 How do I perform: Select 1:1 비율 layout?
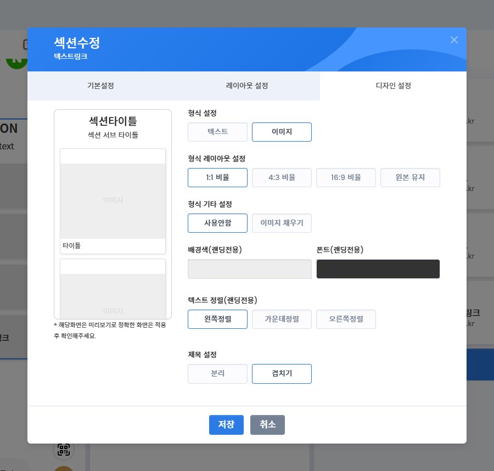pyautogui.click(x=217, y=177)
